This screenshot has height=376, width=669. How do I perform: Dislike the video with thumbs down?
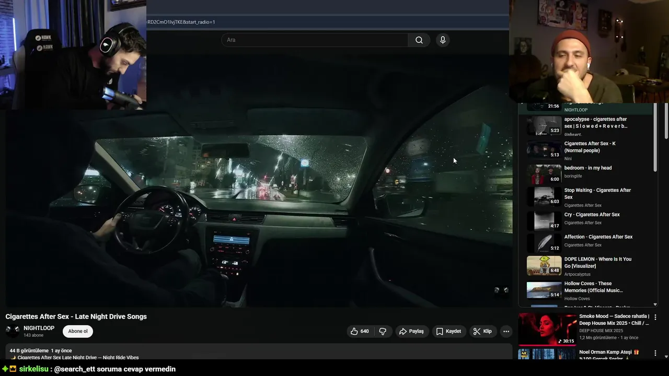383,331
